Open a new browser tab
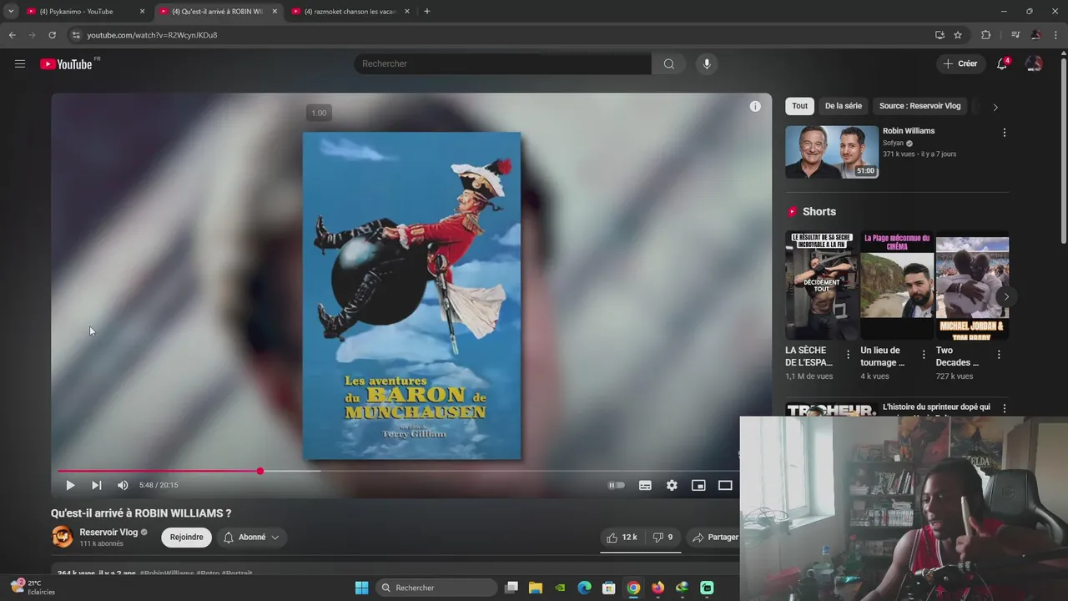Viewport: 1068px width, 601px height. 427,12
